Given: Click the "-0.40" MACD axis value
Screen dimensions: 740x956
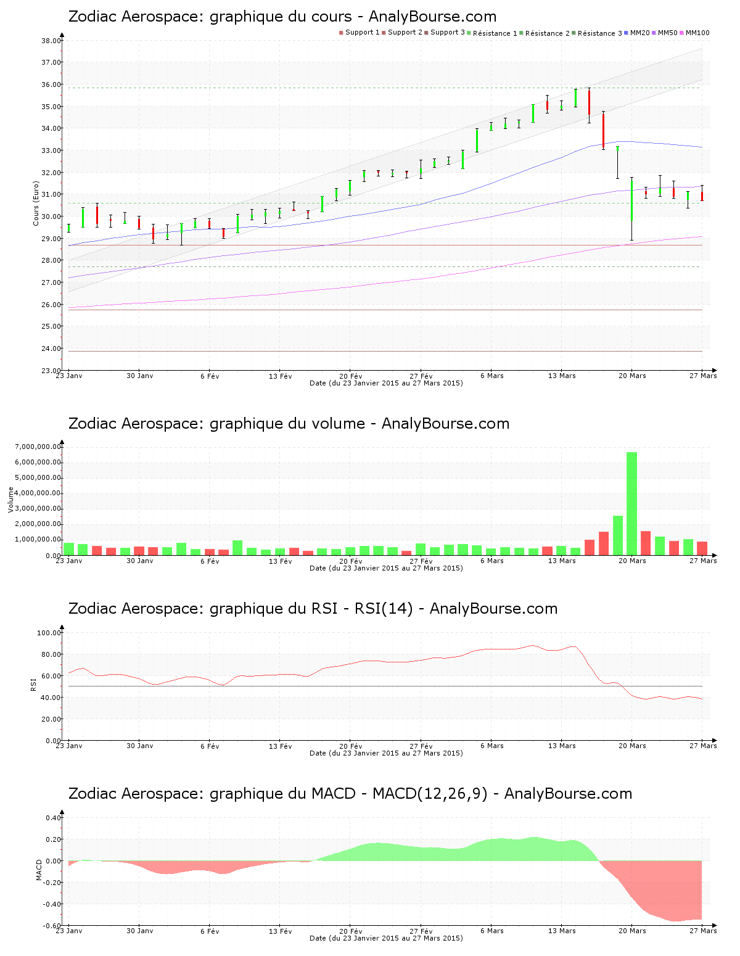Looking at the screenshot, I should tap(52, 904).
